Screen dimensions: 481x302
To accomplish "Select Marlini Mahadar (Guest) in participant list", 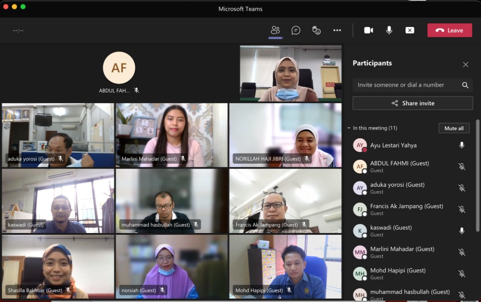I will click(x=402, y=249).
